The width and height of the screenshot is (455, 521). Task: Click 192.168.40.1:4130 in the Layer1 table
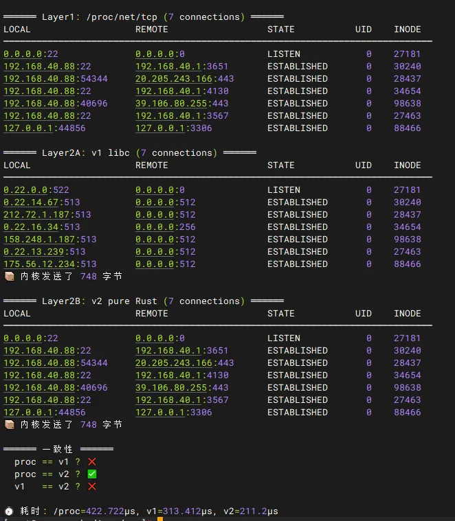tap(182, 91)
